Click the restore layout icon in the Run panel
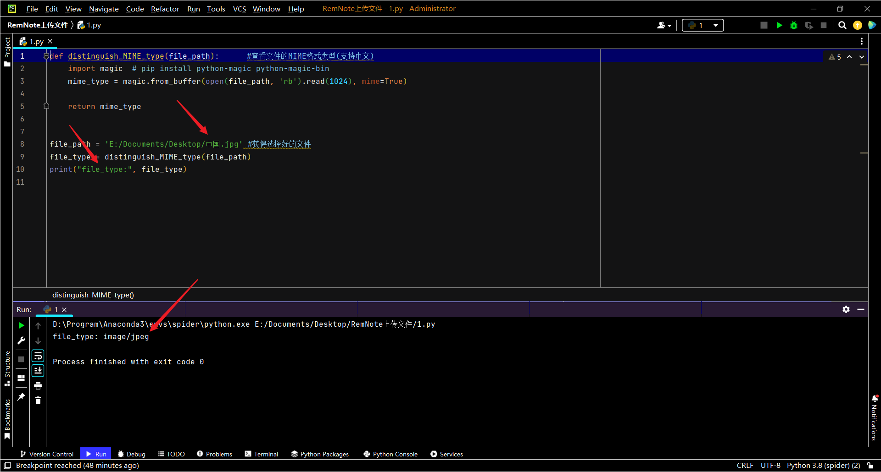Screen dimensions: 881x472 click(21, 378)
